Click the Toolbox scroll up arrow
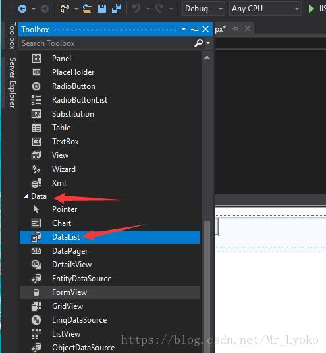The height and width of the screenshot is (353, 326). pyautogui.click(x=207, y=57)
